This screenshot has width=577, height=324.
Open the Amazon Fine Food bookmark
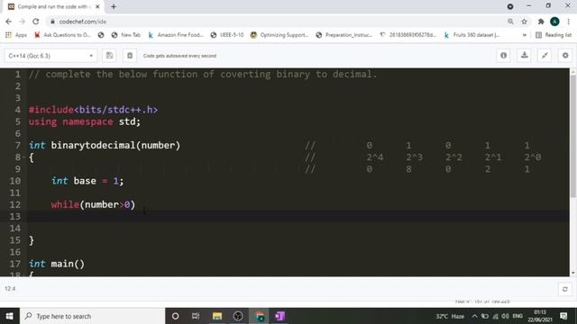pyautogui.click(x=176, y=35)
